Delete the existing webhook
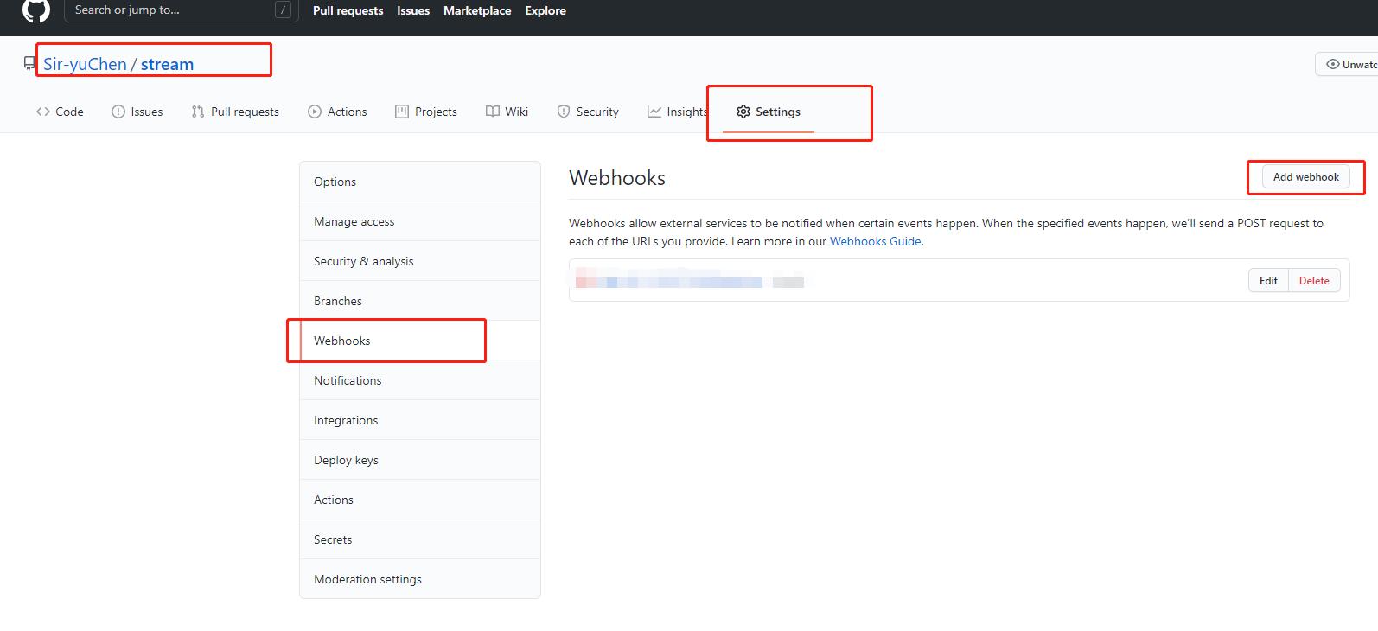Image resolution: width=1378 pixels, height=631 pixels. point(1314,280)
